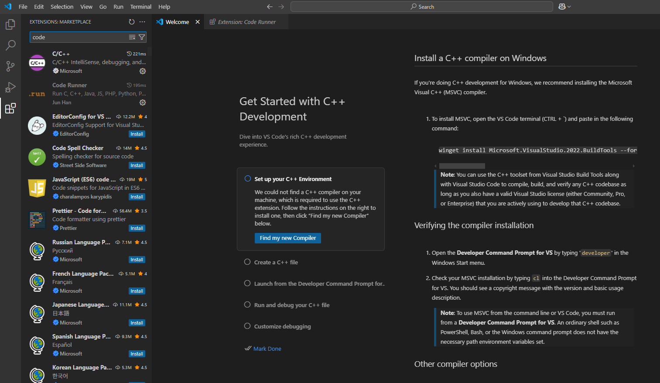Click the Russian Language Pack globe icon
660x383 pixels.
pos(37,251)
